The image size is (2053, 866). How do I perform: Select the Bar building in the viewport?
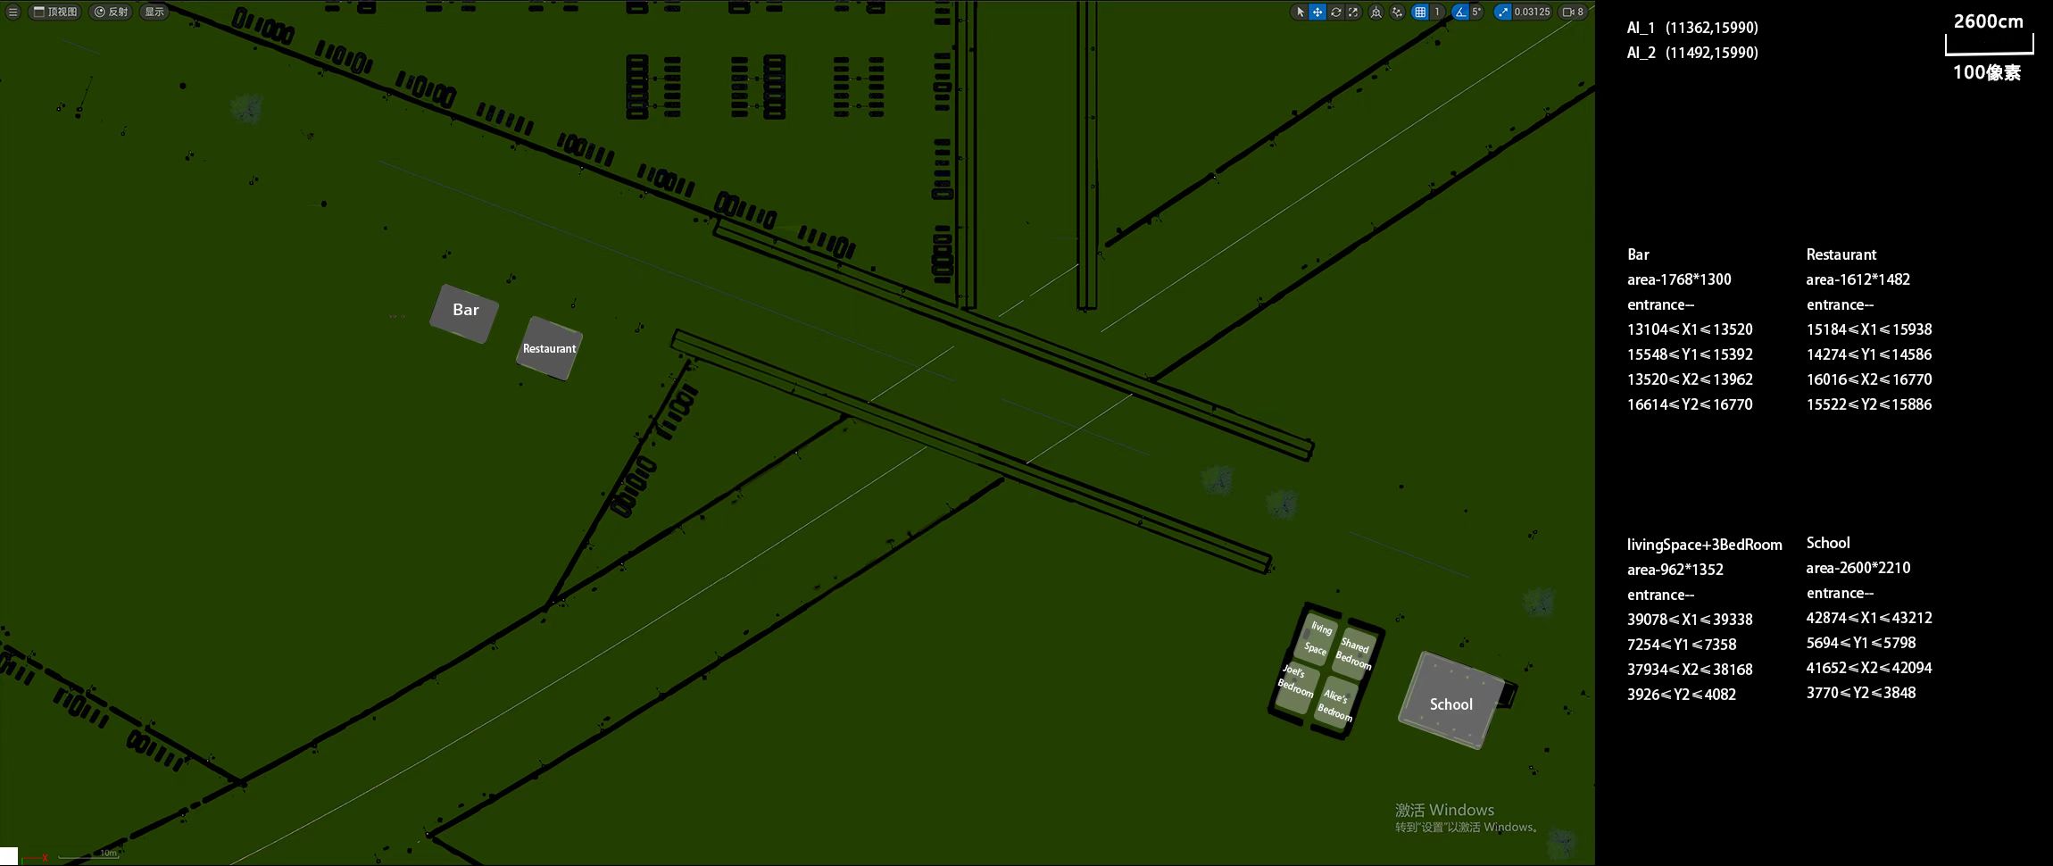pyautogui.click(x=464, y=313)
